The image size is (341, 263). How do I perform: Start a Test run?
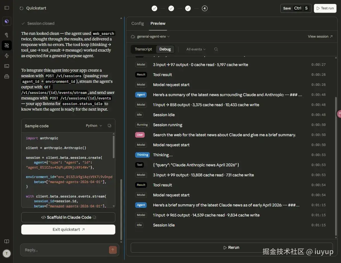pyautogui.click(x=325, y=8)
